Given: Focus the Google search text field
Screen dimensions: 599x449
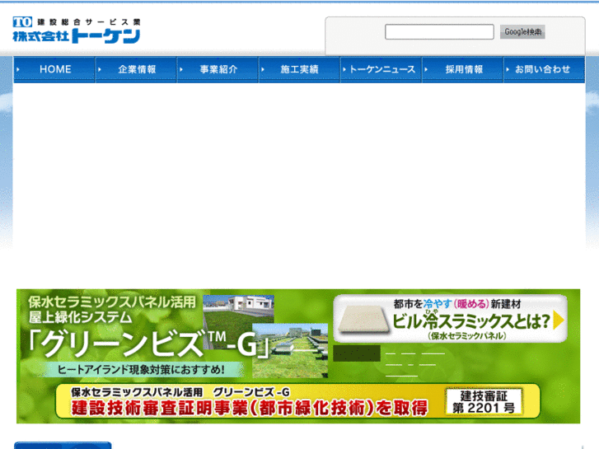Looking at the screenshot, I should pyautogui.click(x=439, y=31).
